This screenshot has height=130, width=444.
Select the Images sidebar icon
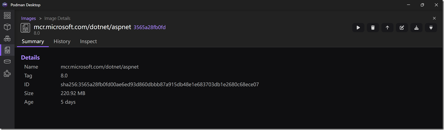click(x=7, y=50)
